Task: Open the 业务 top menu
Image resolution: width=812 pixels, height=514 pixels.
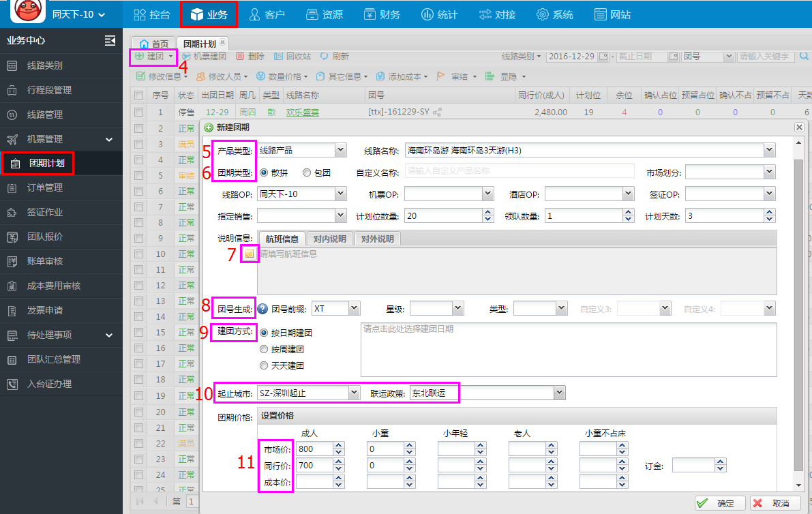Action: click(209, 14)
